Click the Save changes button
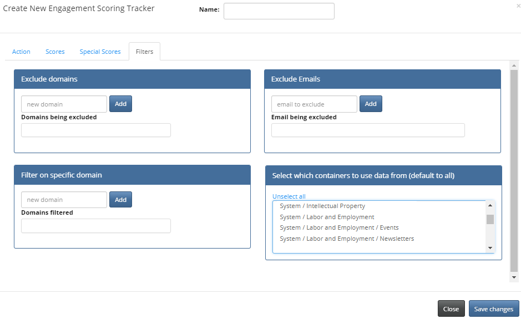 pos(494,308)
